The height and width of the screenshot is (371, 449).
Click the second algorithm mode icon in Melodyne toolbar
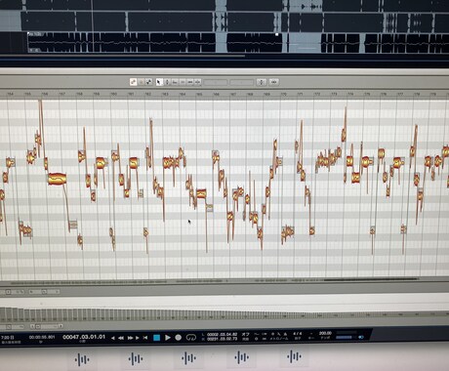click(142, 82)
